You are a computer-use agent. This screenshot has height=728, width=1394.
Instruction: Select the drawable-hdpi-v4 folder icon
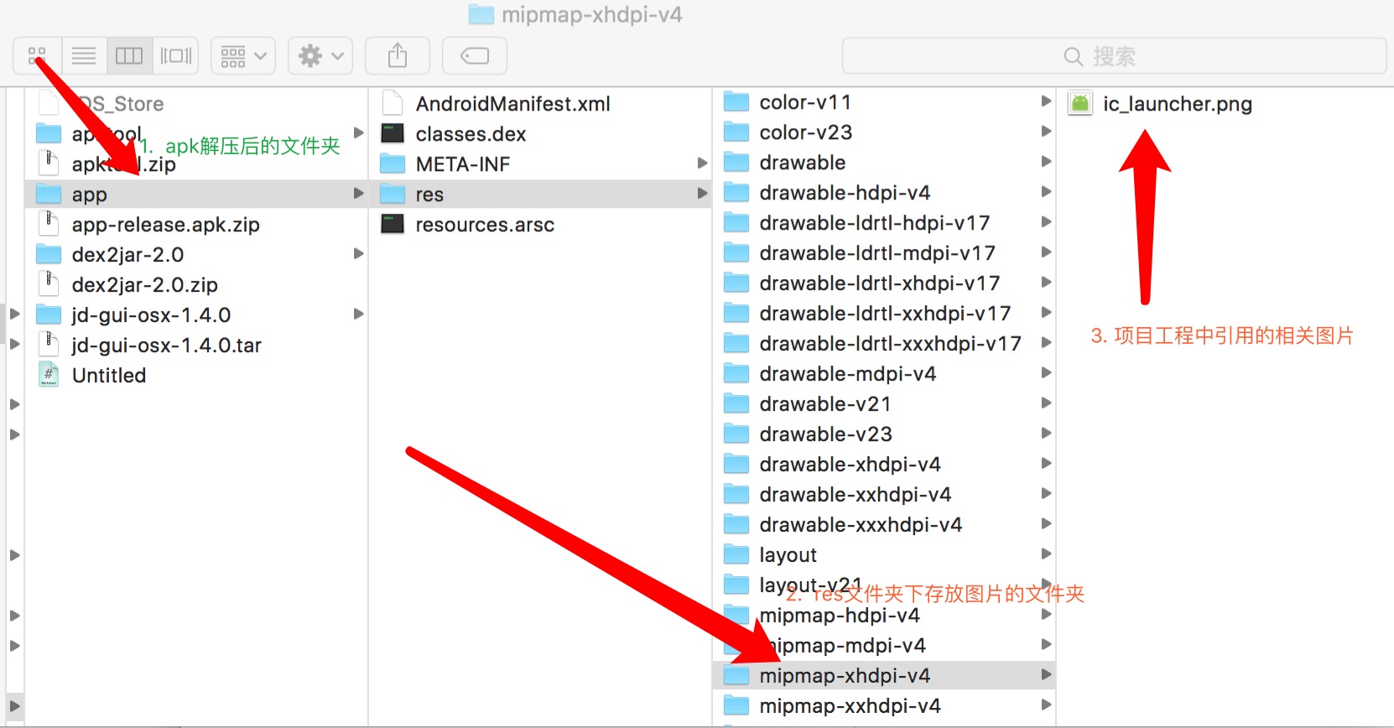(x=736, y=193)
